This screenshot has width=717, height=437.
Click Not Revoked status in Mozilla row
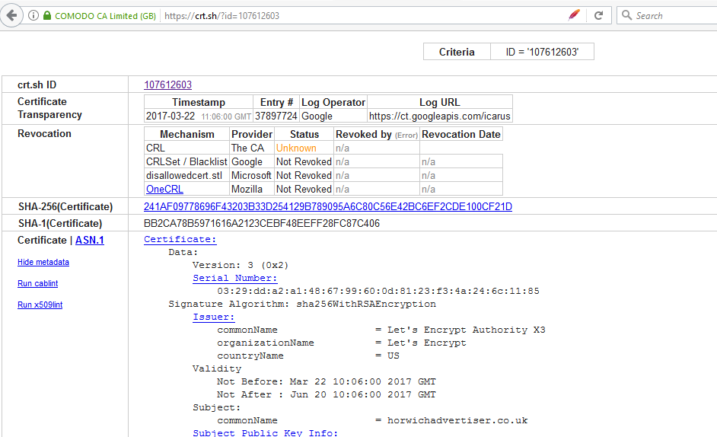(304, 190)
